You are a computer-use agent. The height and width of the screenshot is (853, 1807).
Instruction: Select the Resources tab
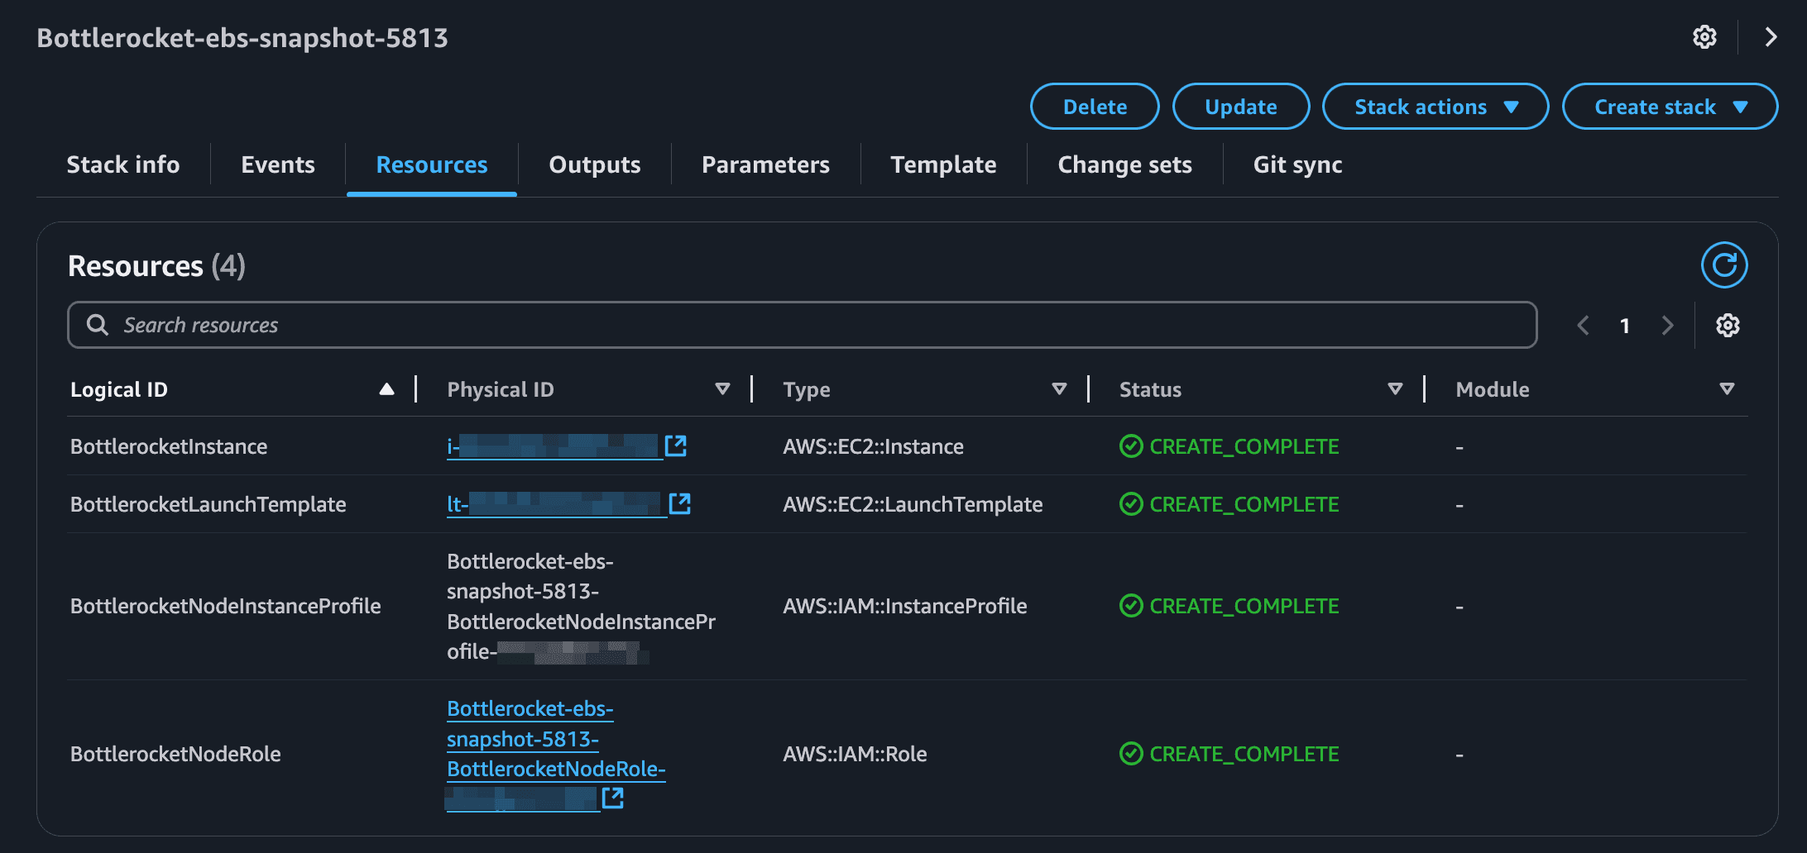(432, 164)
